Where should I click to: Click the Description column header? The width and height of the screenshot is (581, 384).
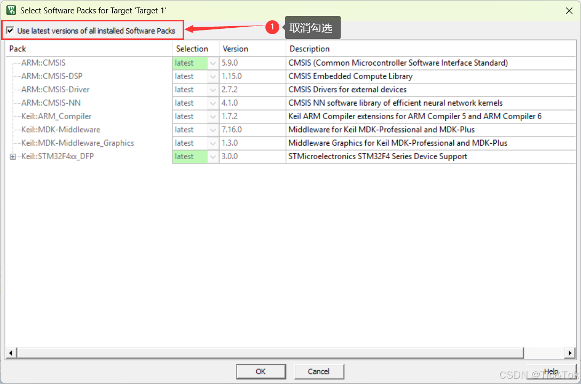coord(430,49)
